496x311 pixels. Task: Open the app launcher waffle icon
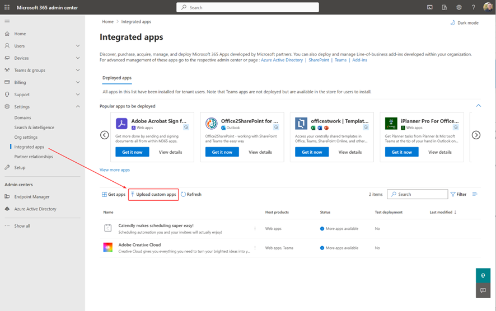[x=7, y=7]
